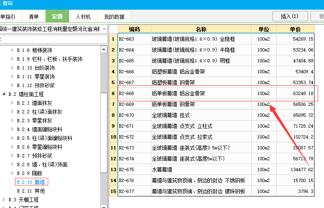
Task: Select 水幕幕墙 name cell
Action: pos(201,169)
